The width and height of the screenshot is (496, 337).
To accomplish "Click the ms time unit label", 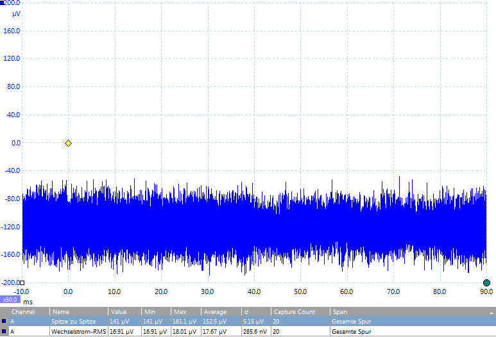I will tap(28, 302).
